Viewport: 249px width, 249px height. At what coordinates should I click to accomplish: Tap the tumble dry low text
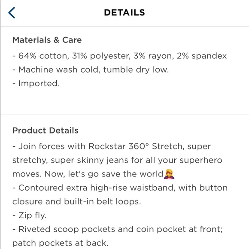[x=136, y=70]
